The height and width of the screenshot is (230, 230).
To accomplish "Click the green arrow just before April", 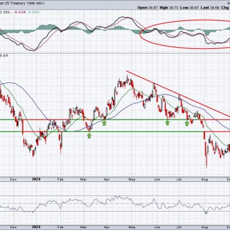I will click(104, 123).
